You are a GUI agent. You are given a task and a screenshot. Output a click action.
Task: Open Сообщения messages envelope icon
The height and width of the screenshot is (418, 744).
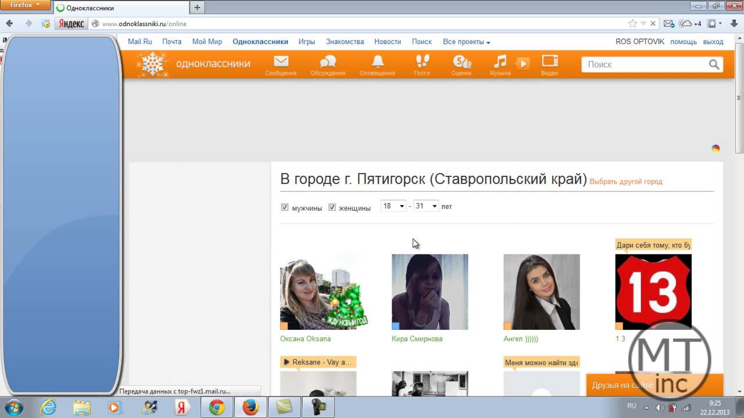click(281, 61)
